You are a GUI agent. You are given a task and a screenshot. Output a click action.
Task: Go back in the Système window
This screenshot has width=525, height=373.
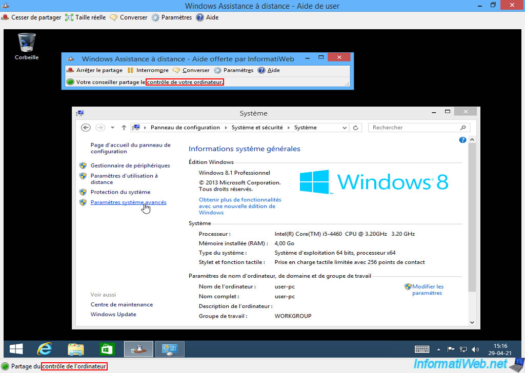tap(86, 128)
